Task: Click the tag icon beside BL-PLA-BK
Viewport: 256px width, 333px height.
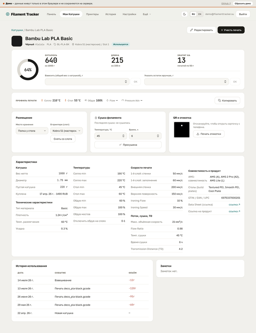Action: point(55,44)
